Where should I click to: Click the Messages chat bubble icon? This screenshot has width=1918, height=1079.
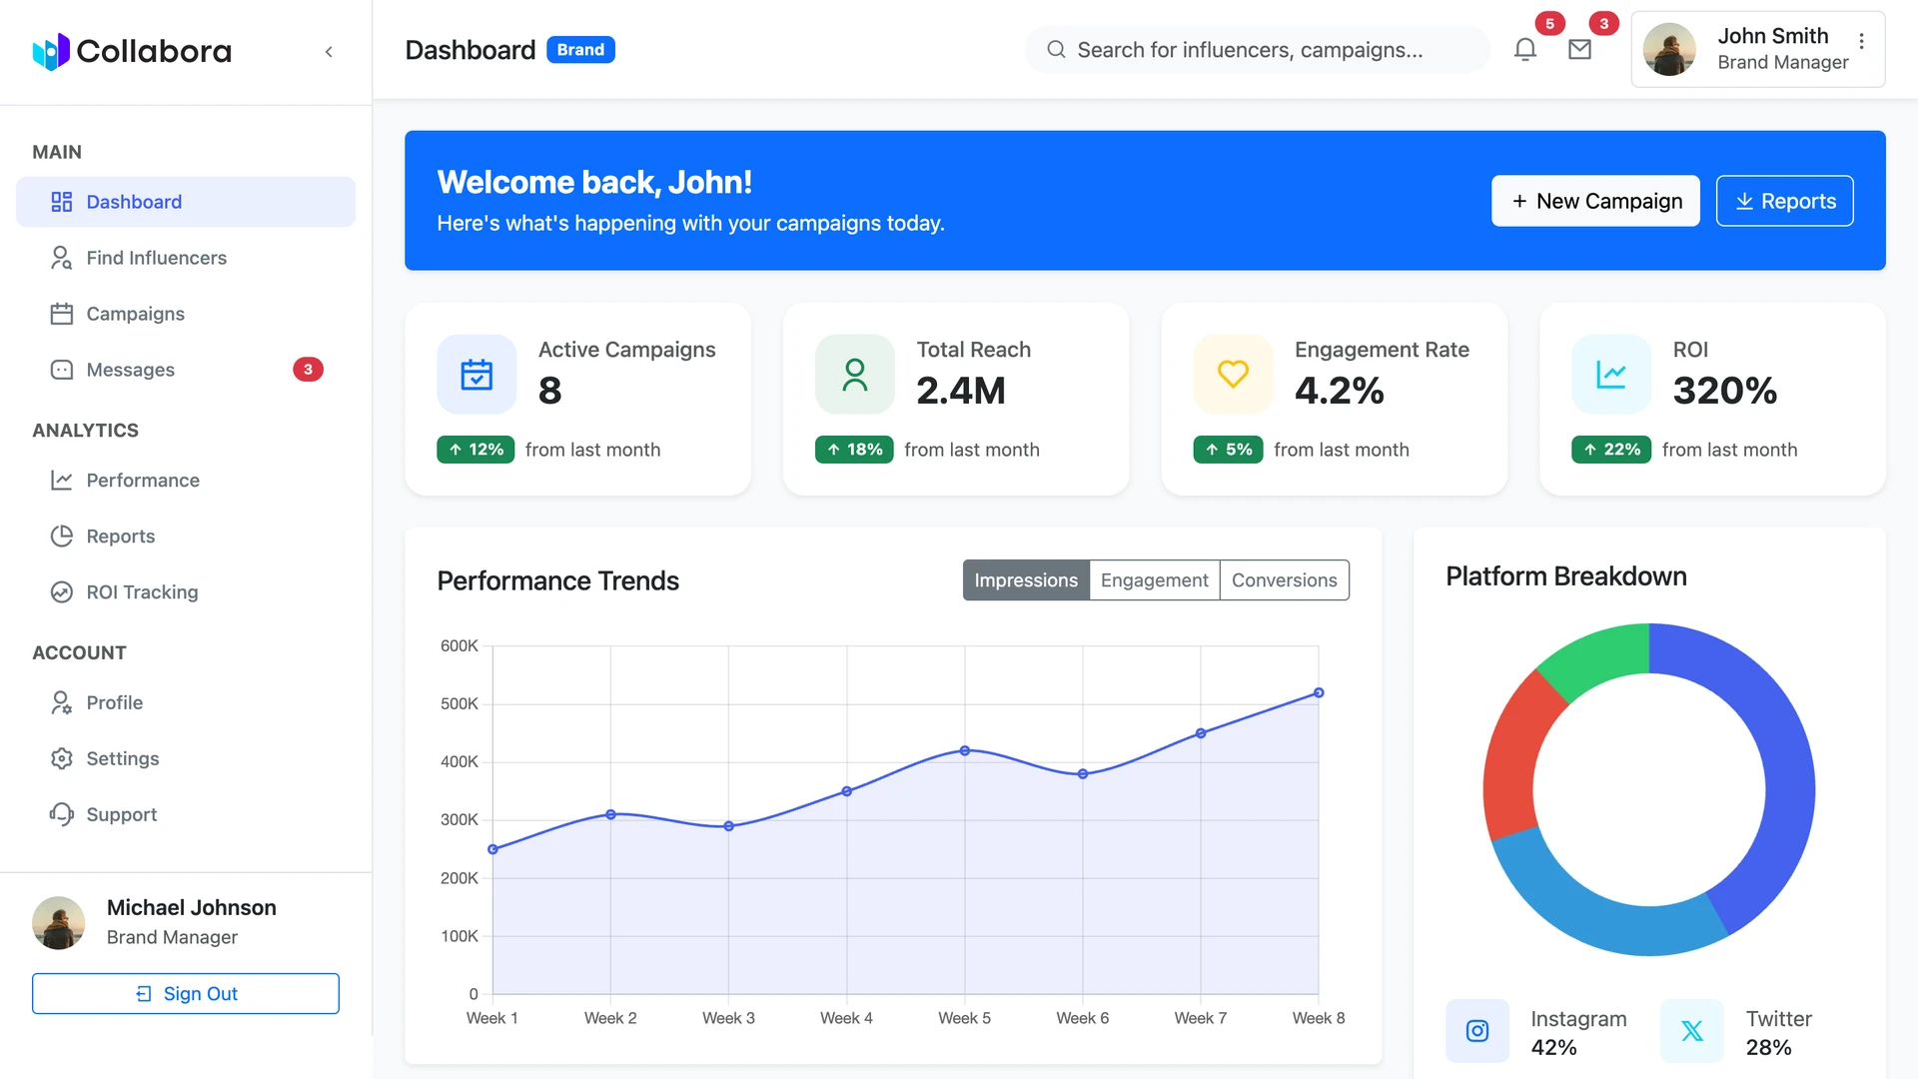pyautogui.click(x=62, y=370)
